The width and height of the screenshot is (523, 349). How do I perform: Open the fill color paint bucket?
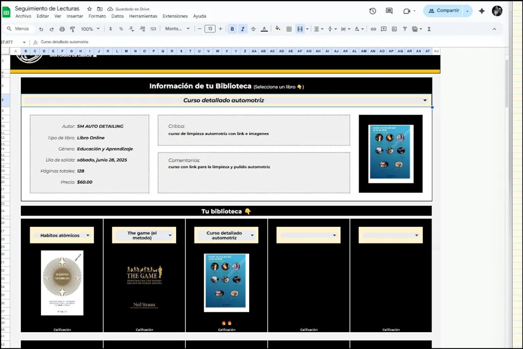277,29
